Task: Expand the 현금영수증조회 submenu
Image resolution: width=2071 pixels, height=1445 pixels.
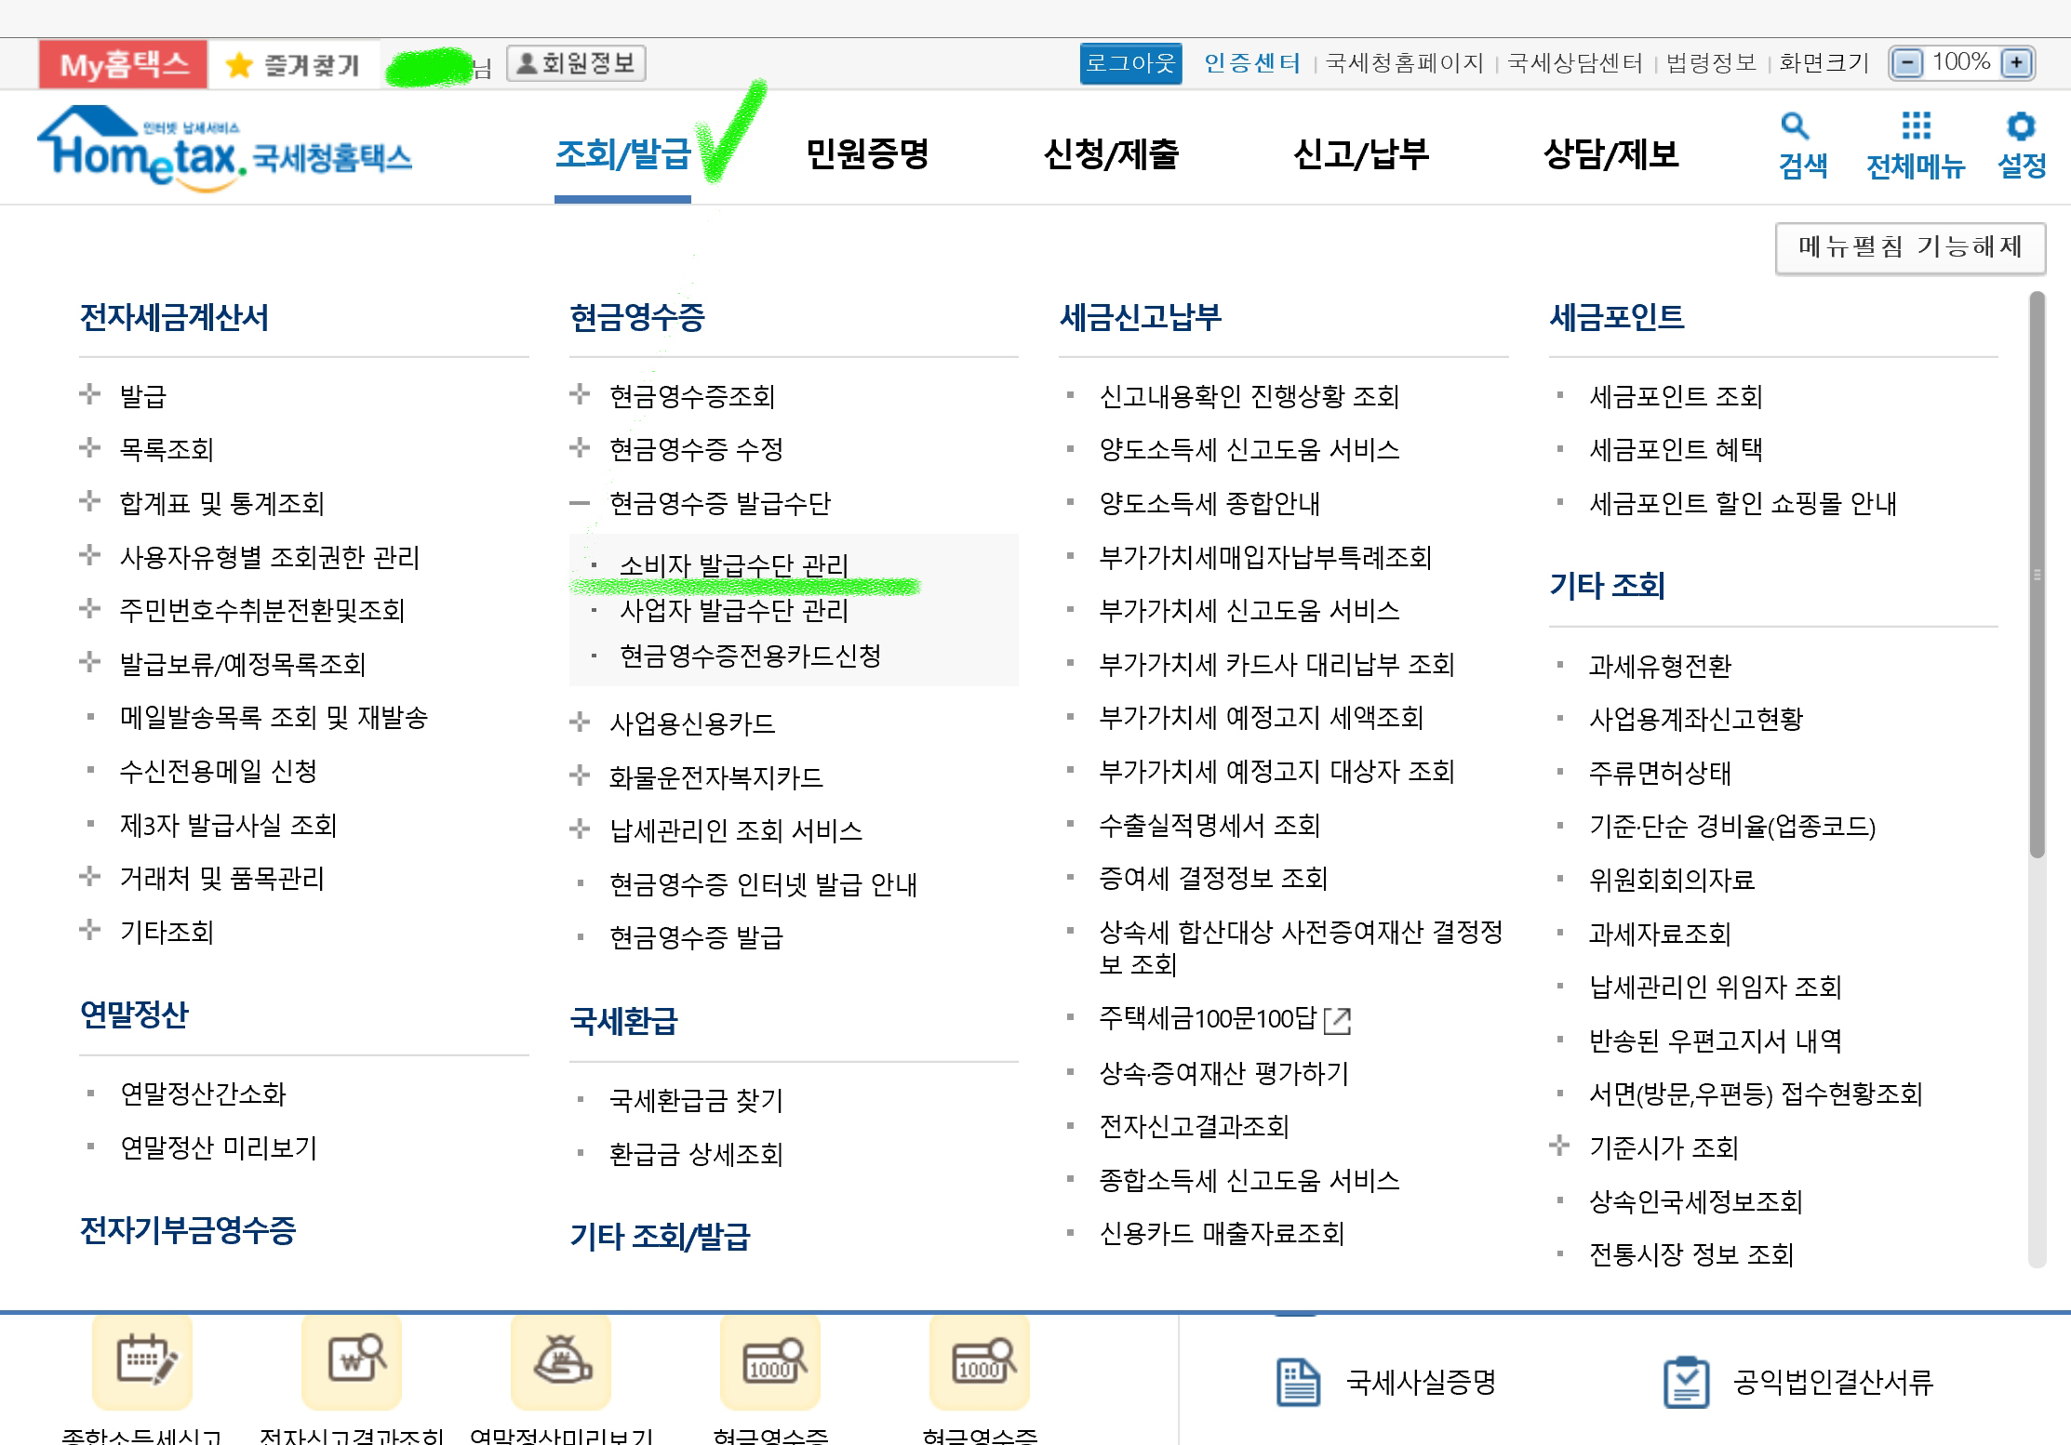Action: tap(580, 395)
